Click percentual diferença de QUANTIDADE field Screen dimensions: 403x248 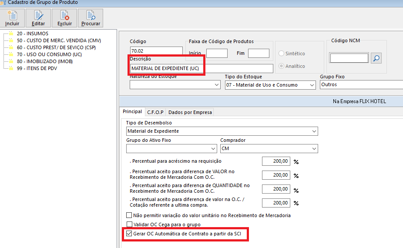coord(276,189)
